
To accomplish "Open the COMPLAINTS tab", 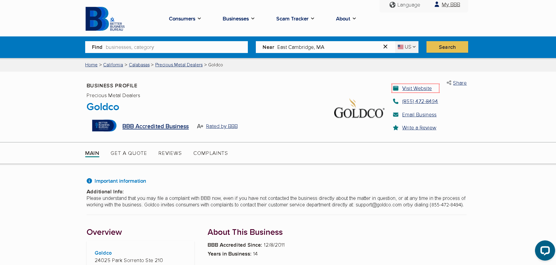I will [x=211, y=153].
